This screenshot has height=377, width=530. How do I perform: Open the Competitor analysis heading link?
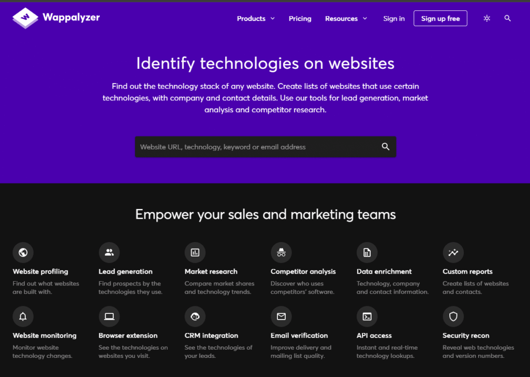click(303, 272)
